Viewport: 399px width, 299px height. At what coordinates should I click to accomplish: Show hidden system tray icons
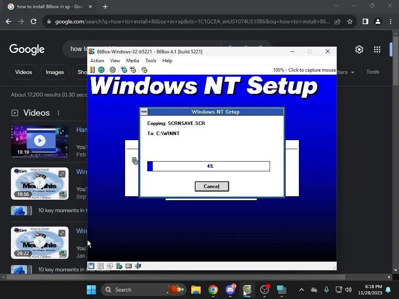point(302,290)
